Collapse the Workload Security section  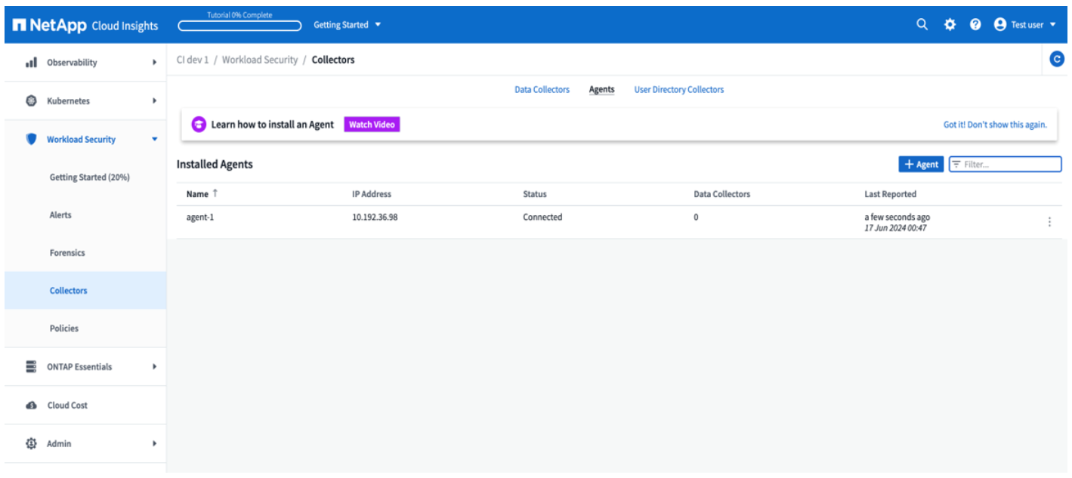click(155, 139)
